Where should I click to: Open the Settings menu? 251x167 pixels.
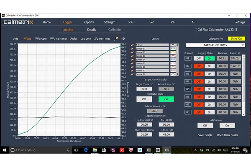click(239, 22)
